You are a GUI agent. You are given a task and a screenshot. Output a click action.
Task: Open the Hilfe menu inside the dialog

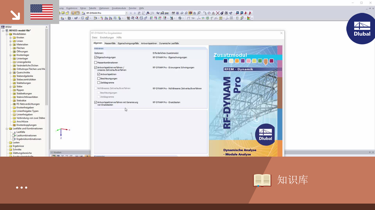coord(119,38)
